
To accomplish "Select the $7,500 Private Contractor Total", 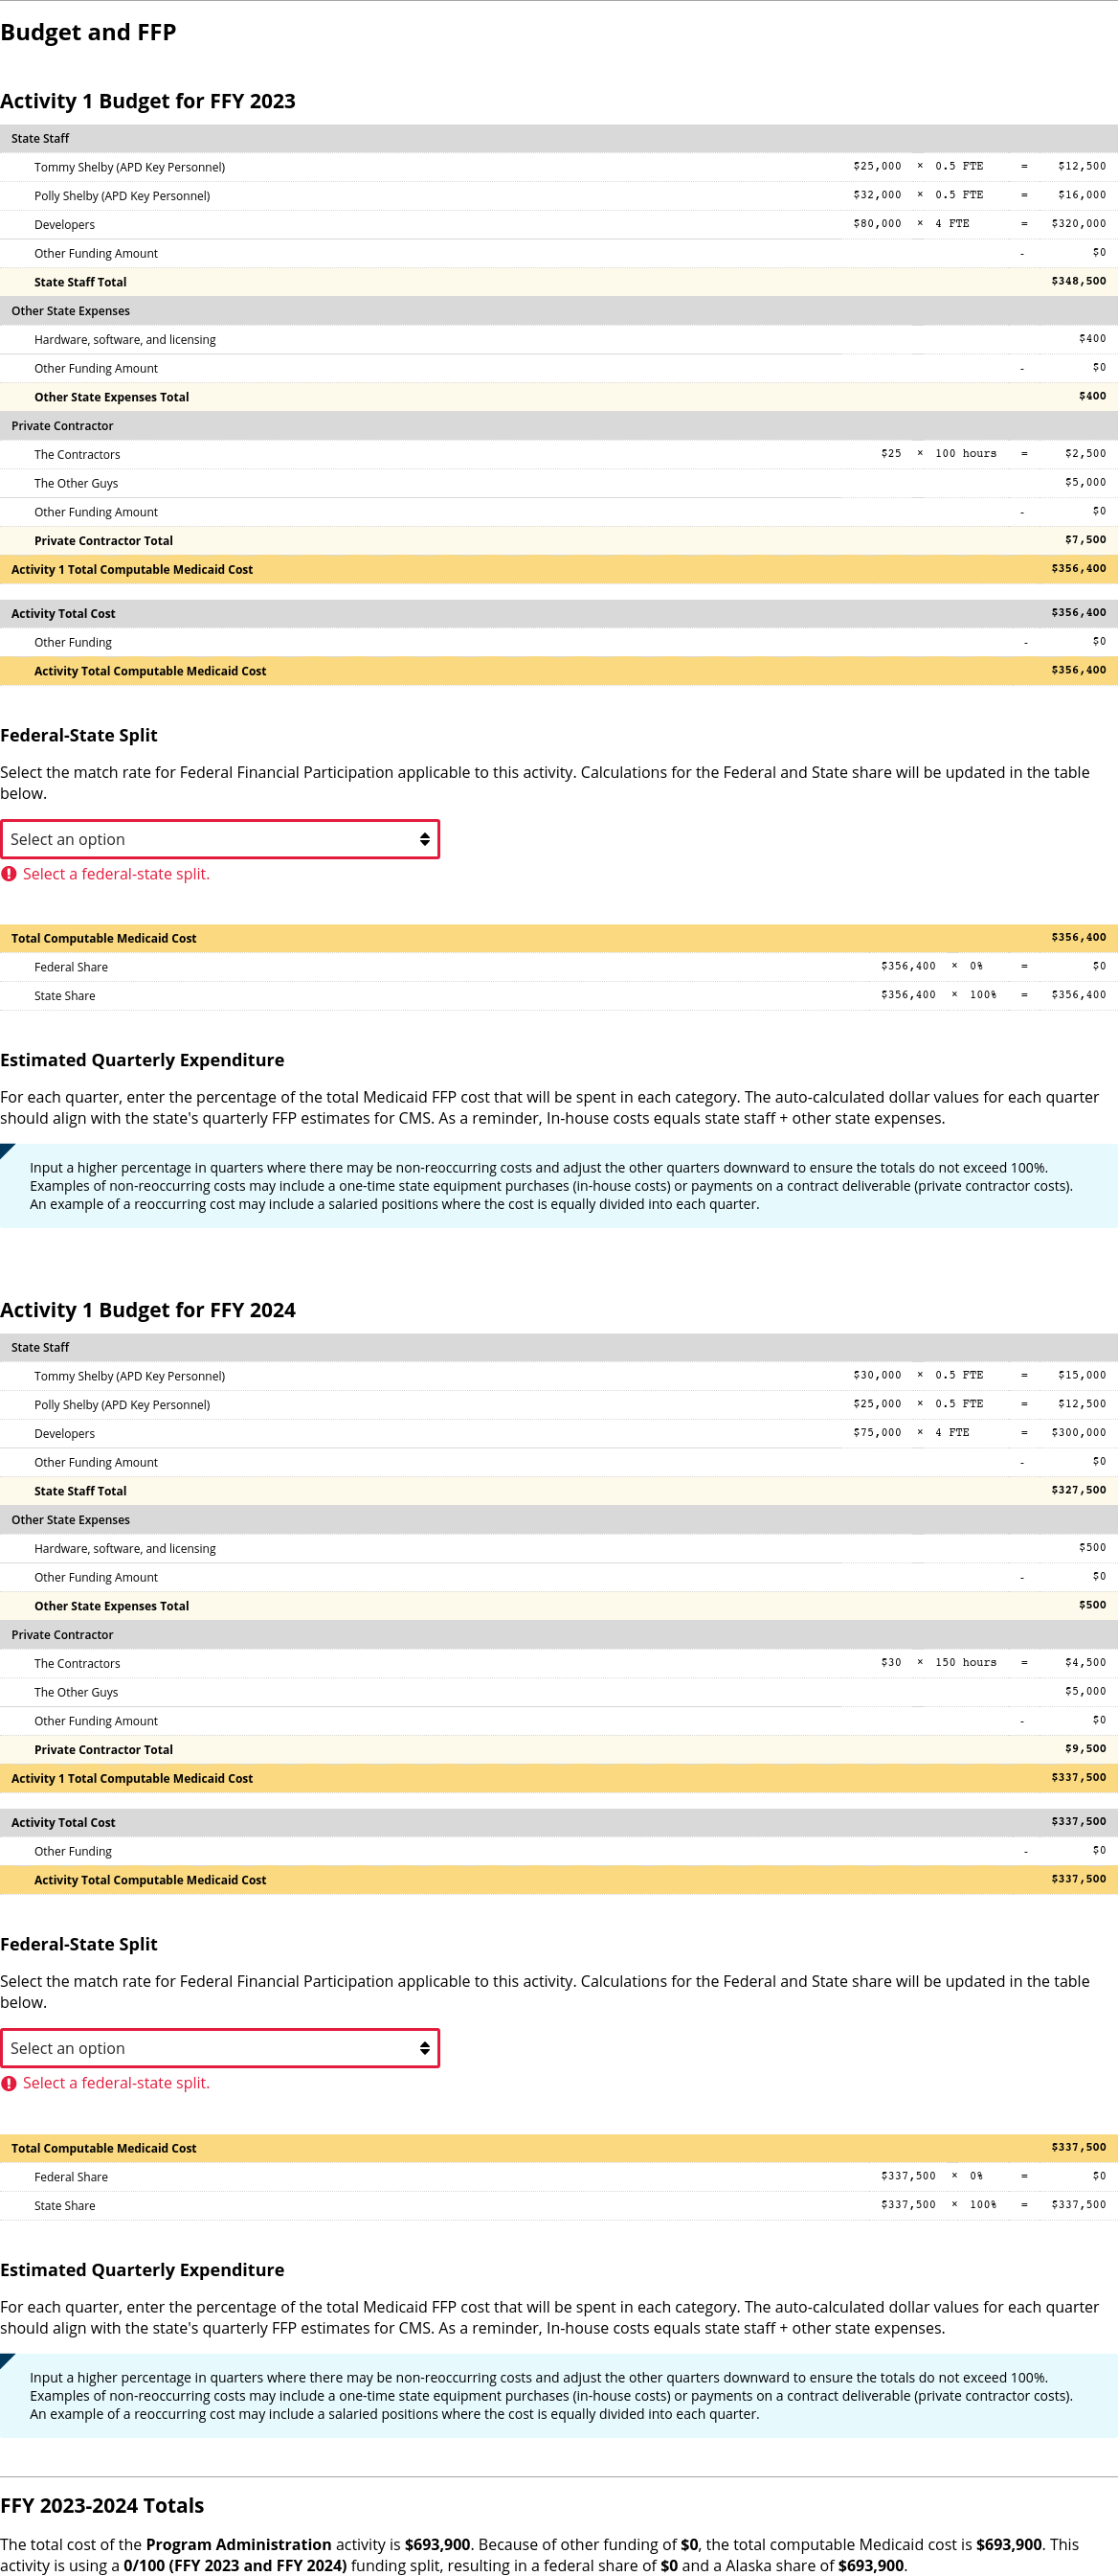I will (1085, 540).
